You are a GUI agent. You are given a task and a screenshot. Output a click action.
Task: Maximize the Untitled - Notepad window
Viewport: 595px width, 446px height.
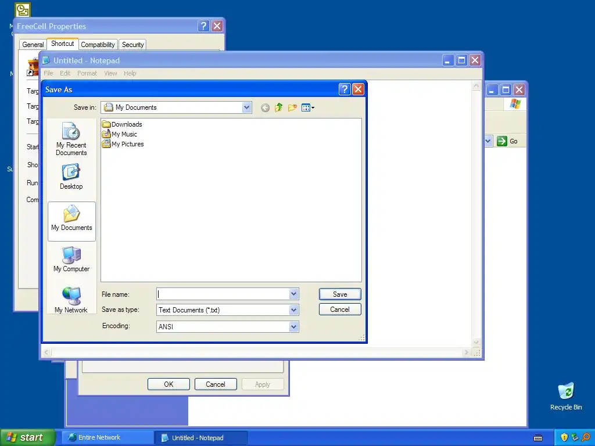click(x=461, y=60)
